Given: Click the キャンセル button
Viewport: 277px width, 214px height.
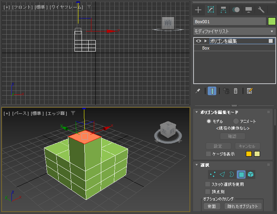Looking at the screenshot, I should [x=247, y=146].
